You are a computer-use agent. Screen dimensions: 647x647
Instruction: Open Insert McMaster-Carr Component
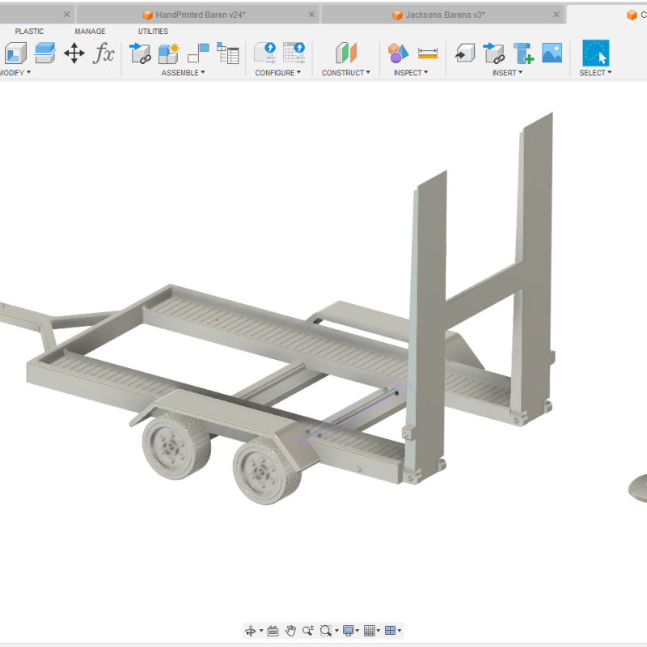[524, 54]
